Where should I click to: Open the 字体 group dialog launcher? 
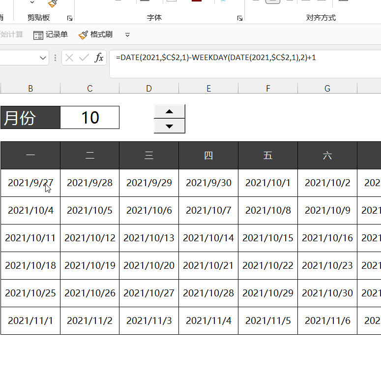pos(240,18)
